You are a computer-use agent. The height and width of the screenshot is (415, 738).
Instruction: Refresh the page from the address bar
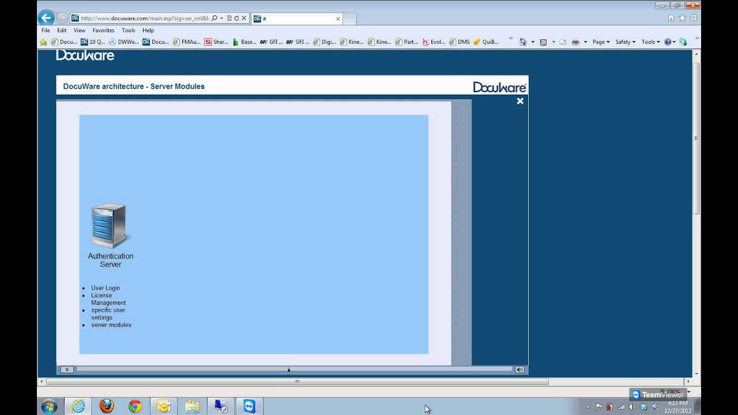point(236,18)
